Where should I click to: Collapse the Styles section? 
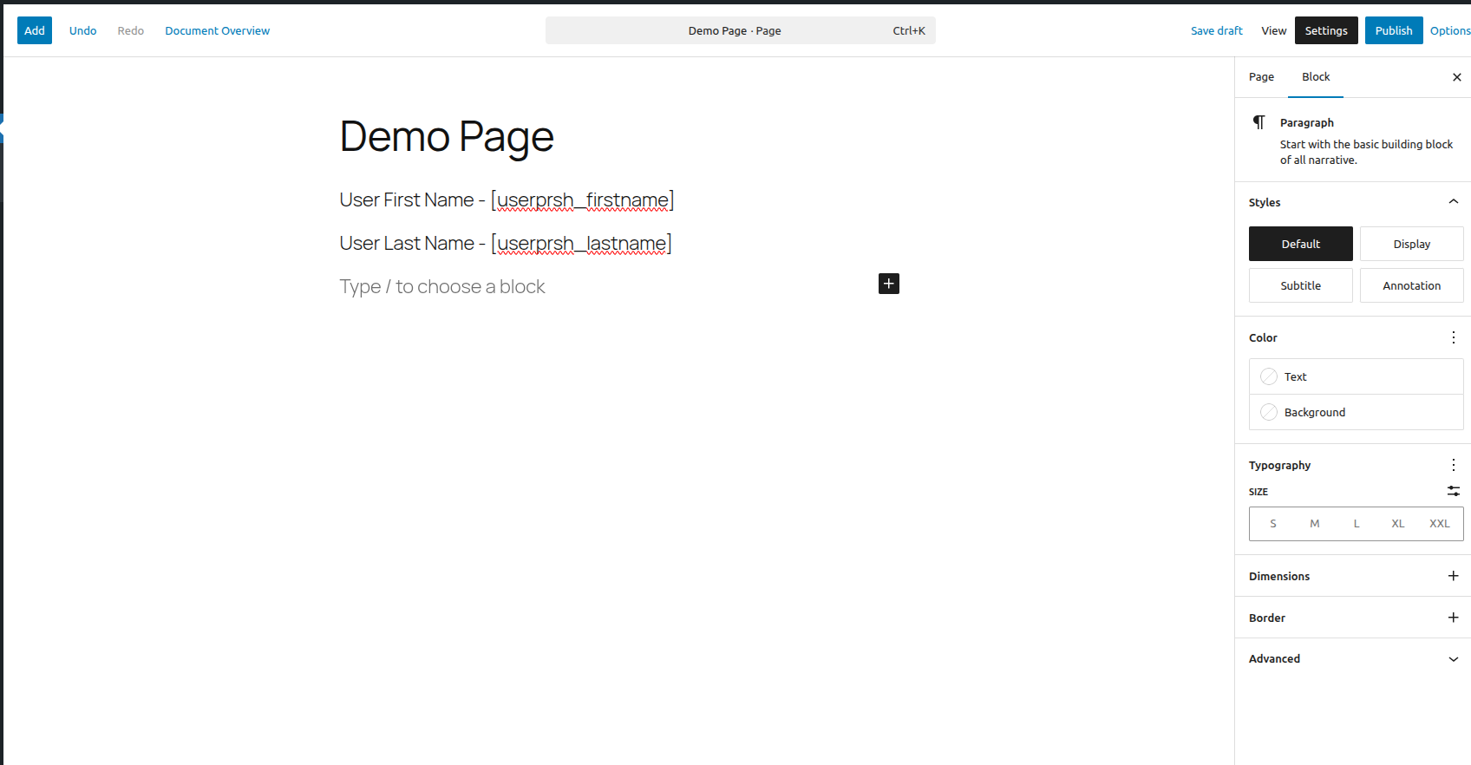pos(1453,202)
